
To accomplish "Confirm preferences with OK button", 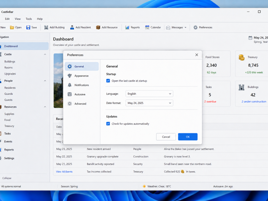I will click(188, 137).
